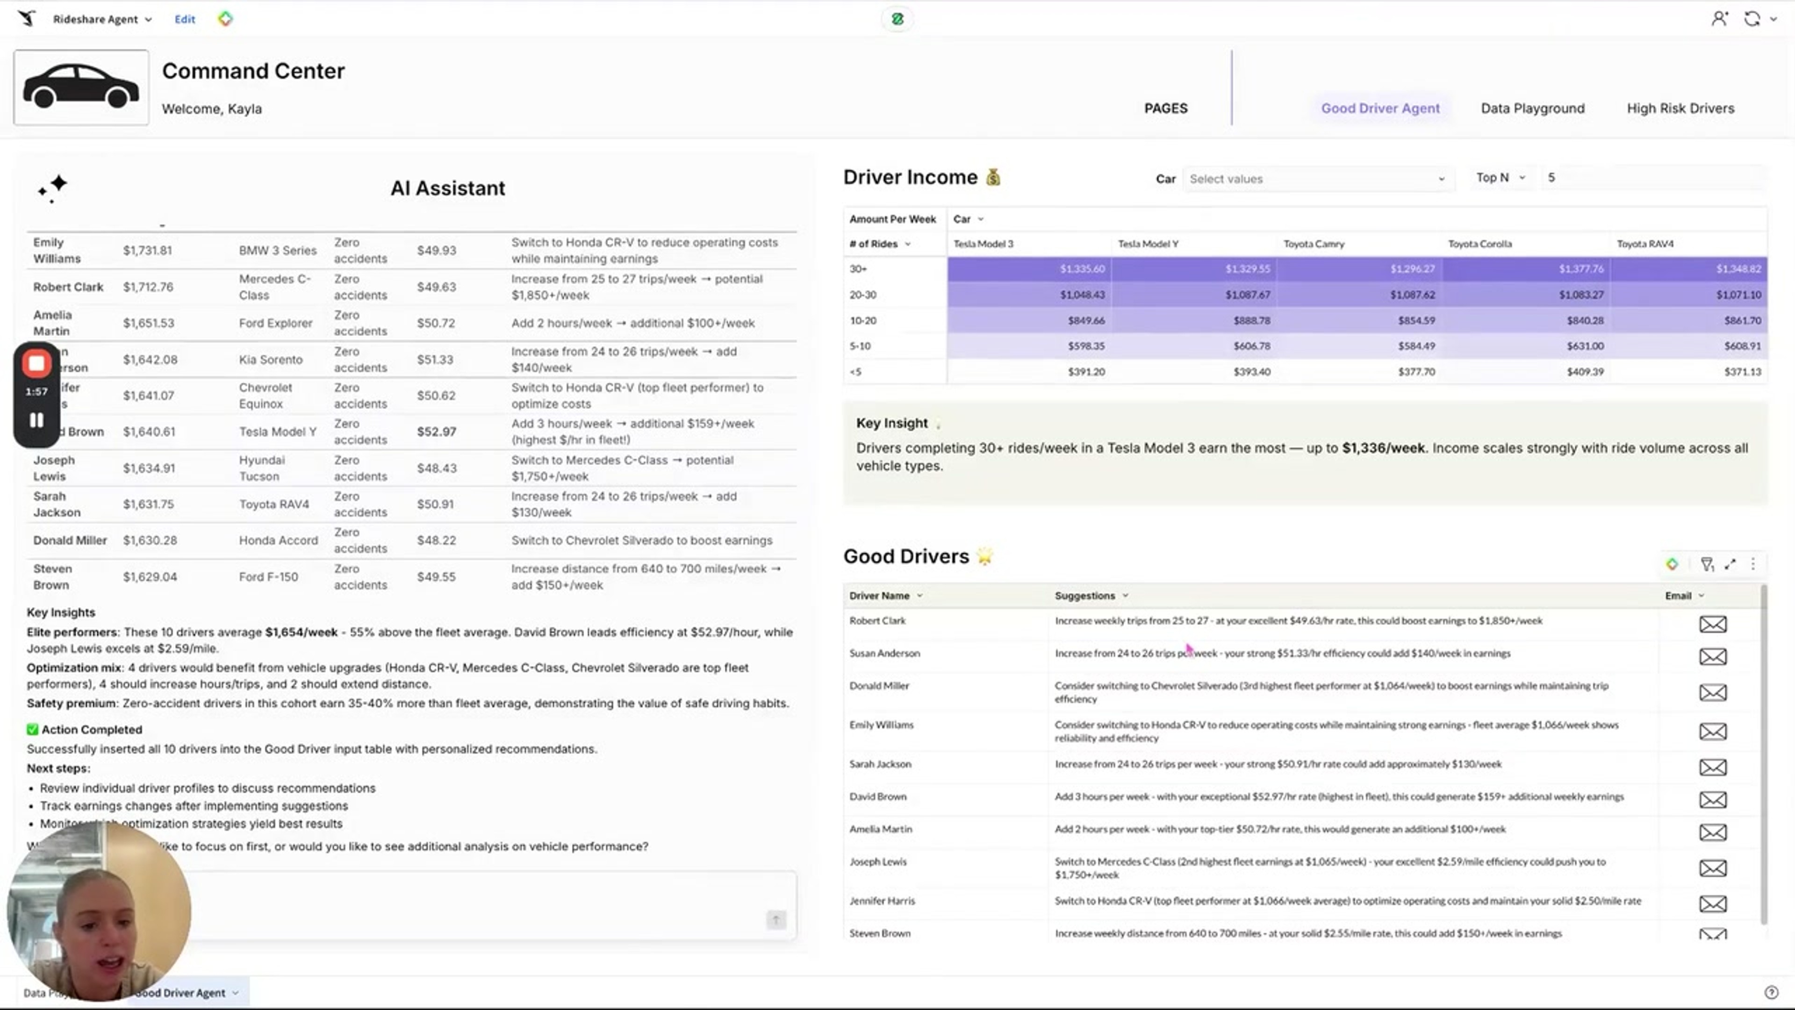
Task: Open the Driver Name column dropdown
Action: click(x=920, y=596)
